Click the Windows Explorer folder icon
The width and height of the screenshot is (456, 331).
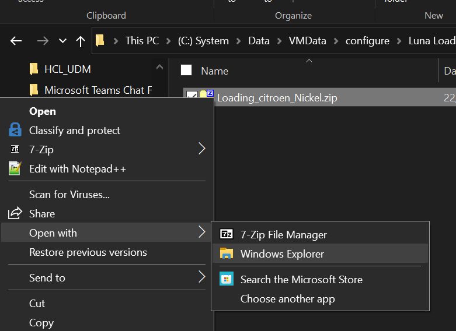click(227, 253)
